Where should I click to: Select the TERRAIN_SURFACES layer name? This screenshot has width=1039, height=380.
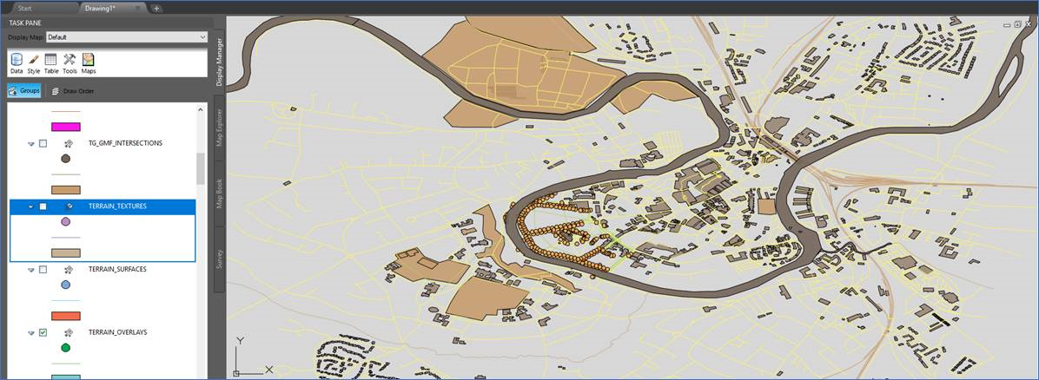click(x=117, y=269)
